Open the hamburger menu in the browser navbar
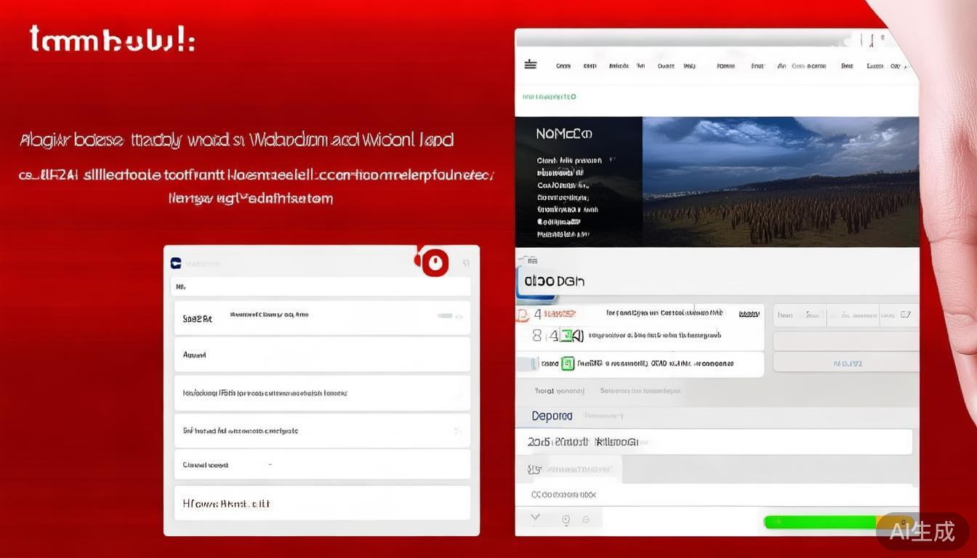977x558 pixels. tap(530, 65)
